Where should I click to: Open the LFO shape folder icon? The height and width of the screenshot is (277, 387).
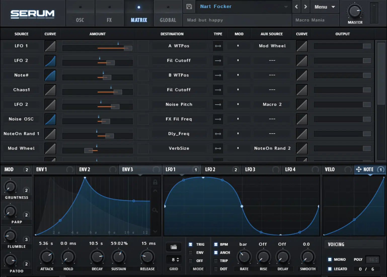click(174, 247)
